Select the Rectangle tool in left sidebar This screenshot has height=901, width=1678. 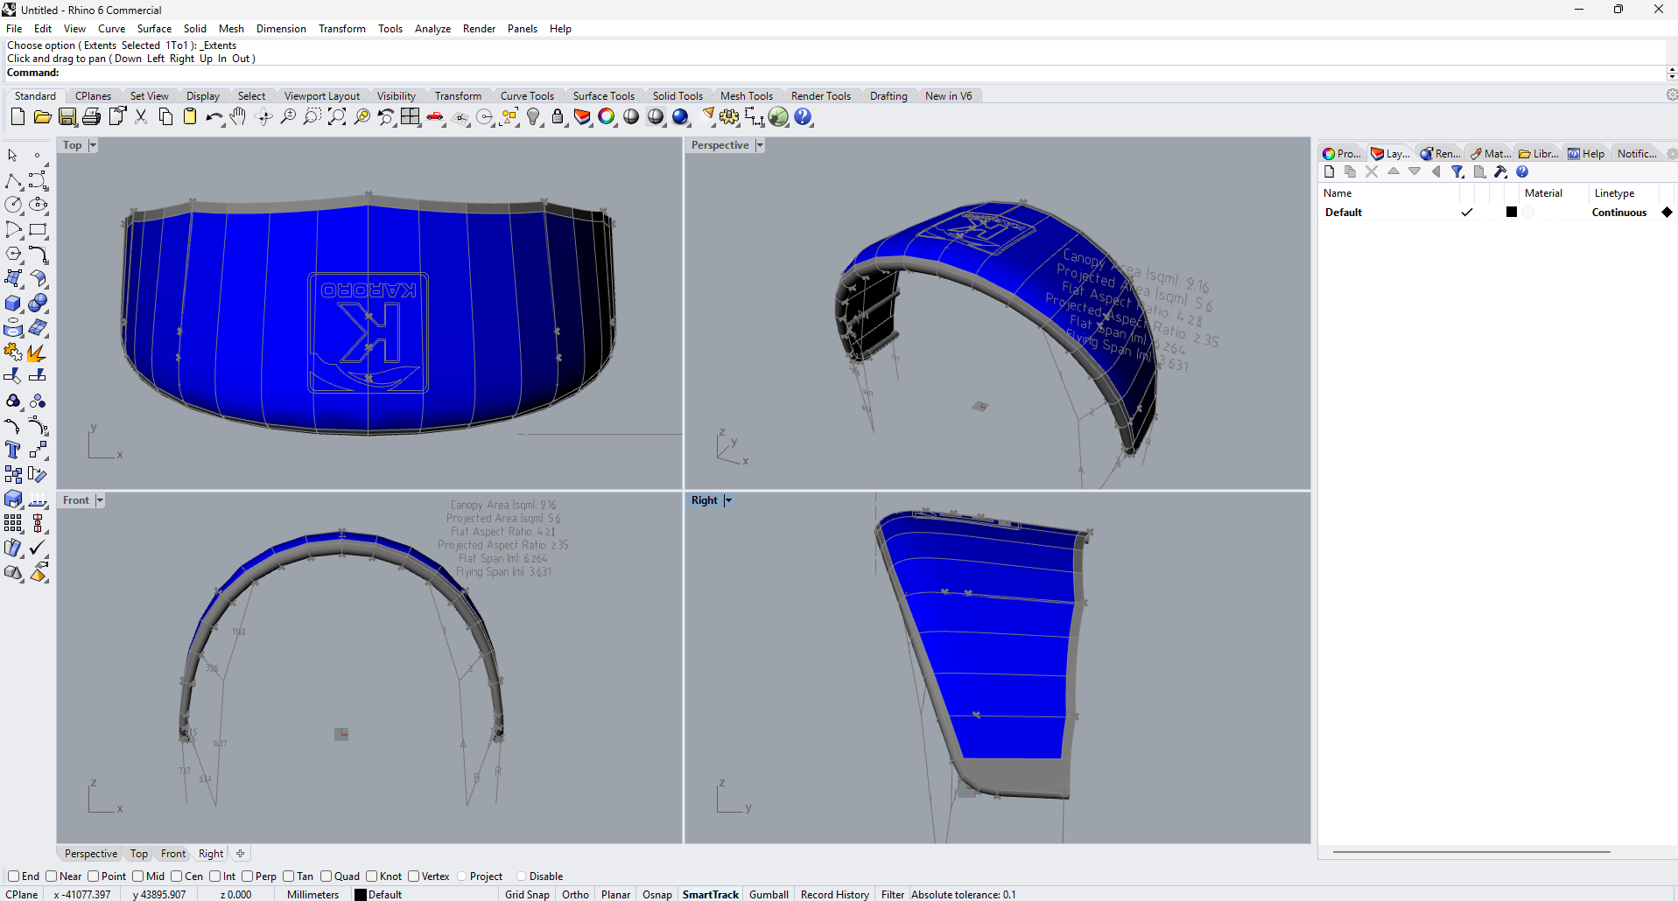38,229
